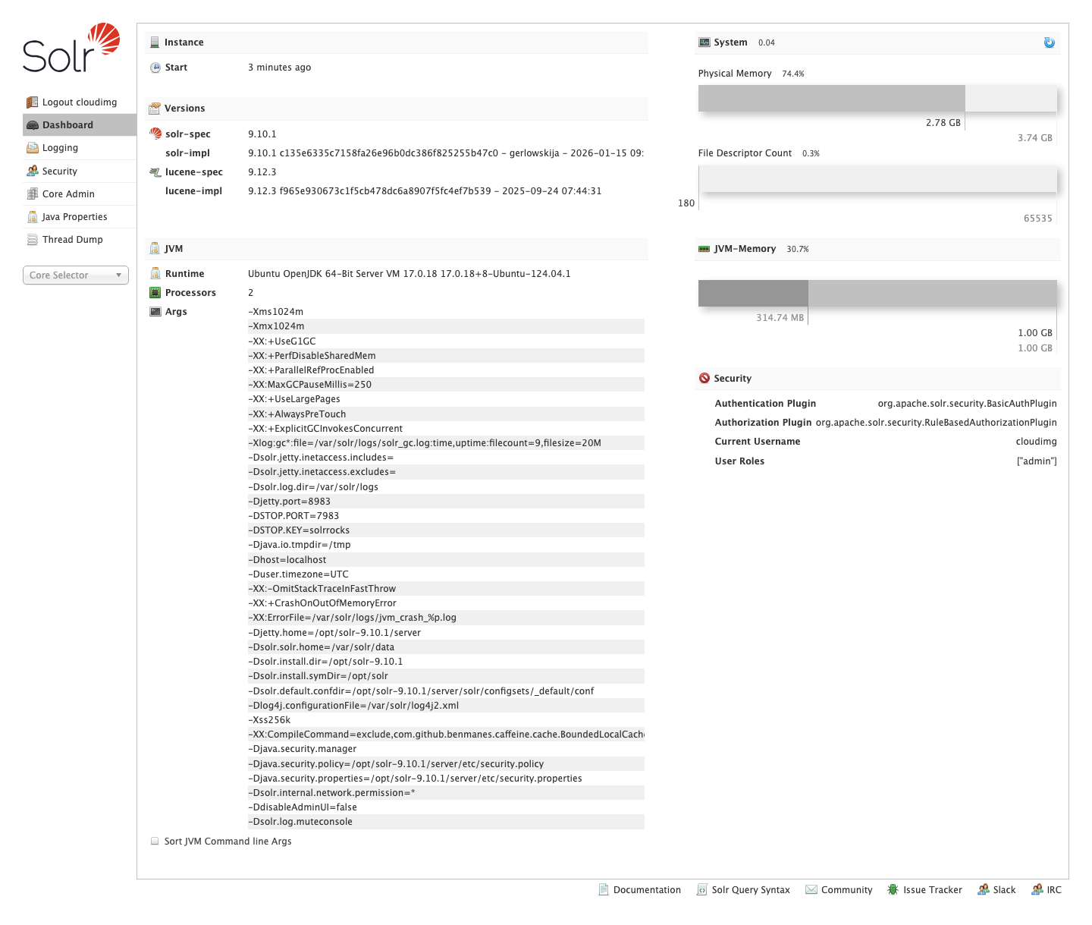Click the Solr Query Syntax icon
Image resolution: width=1092 pixels, height=925 pixels.
pos(702,889)
